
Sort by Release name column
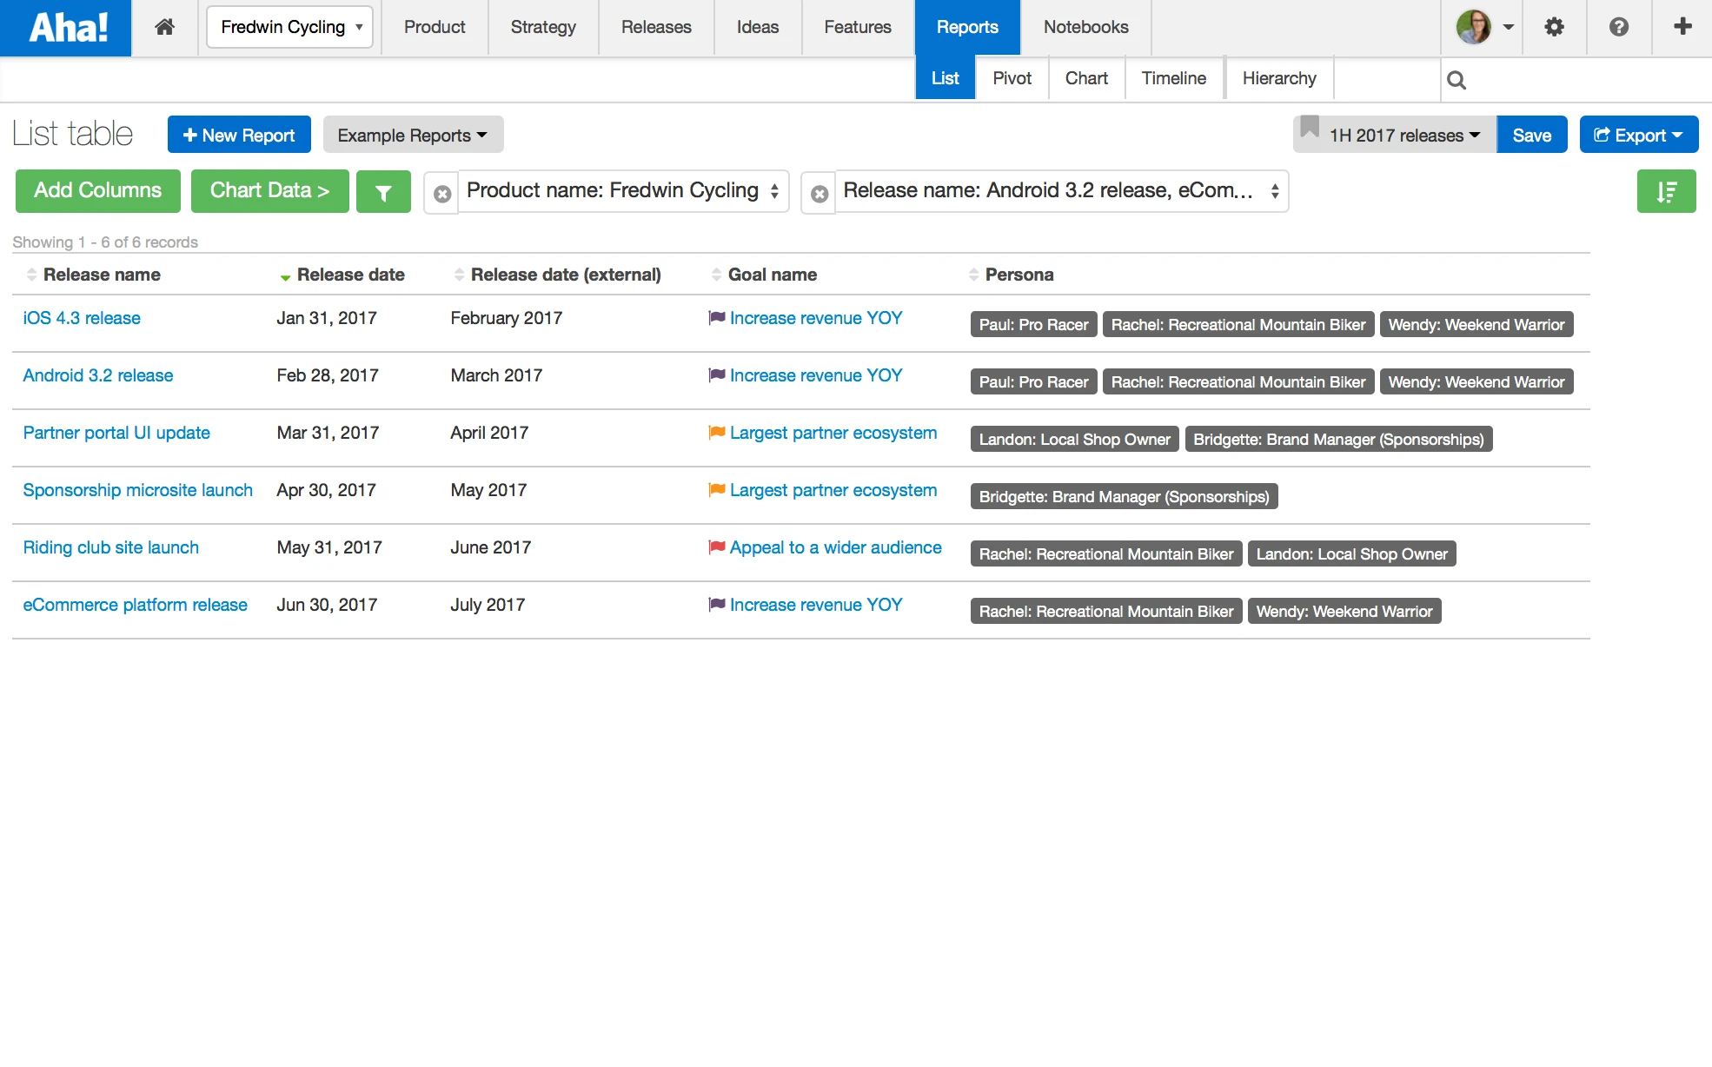[102, 275]
